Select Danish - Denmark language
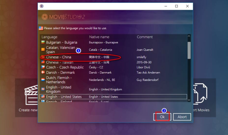This screenshot has width=228, height=135. click(113, 72)
